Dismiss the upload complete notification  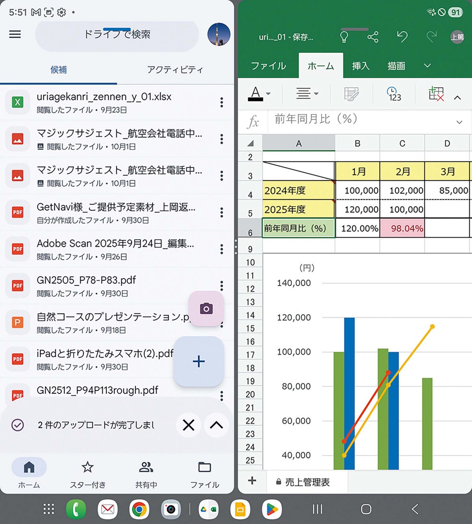(x=188, y=425)
